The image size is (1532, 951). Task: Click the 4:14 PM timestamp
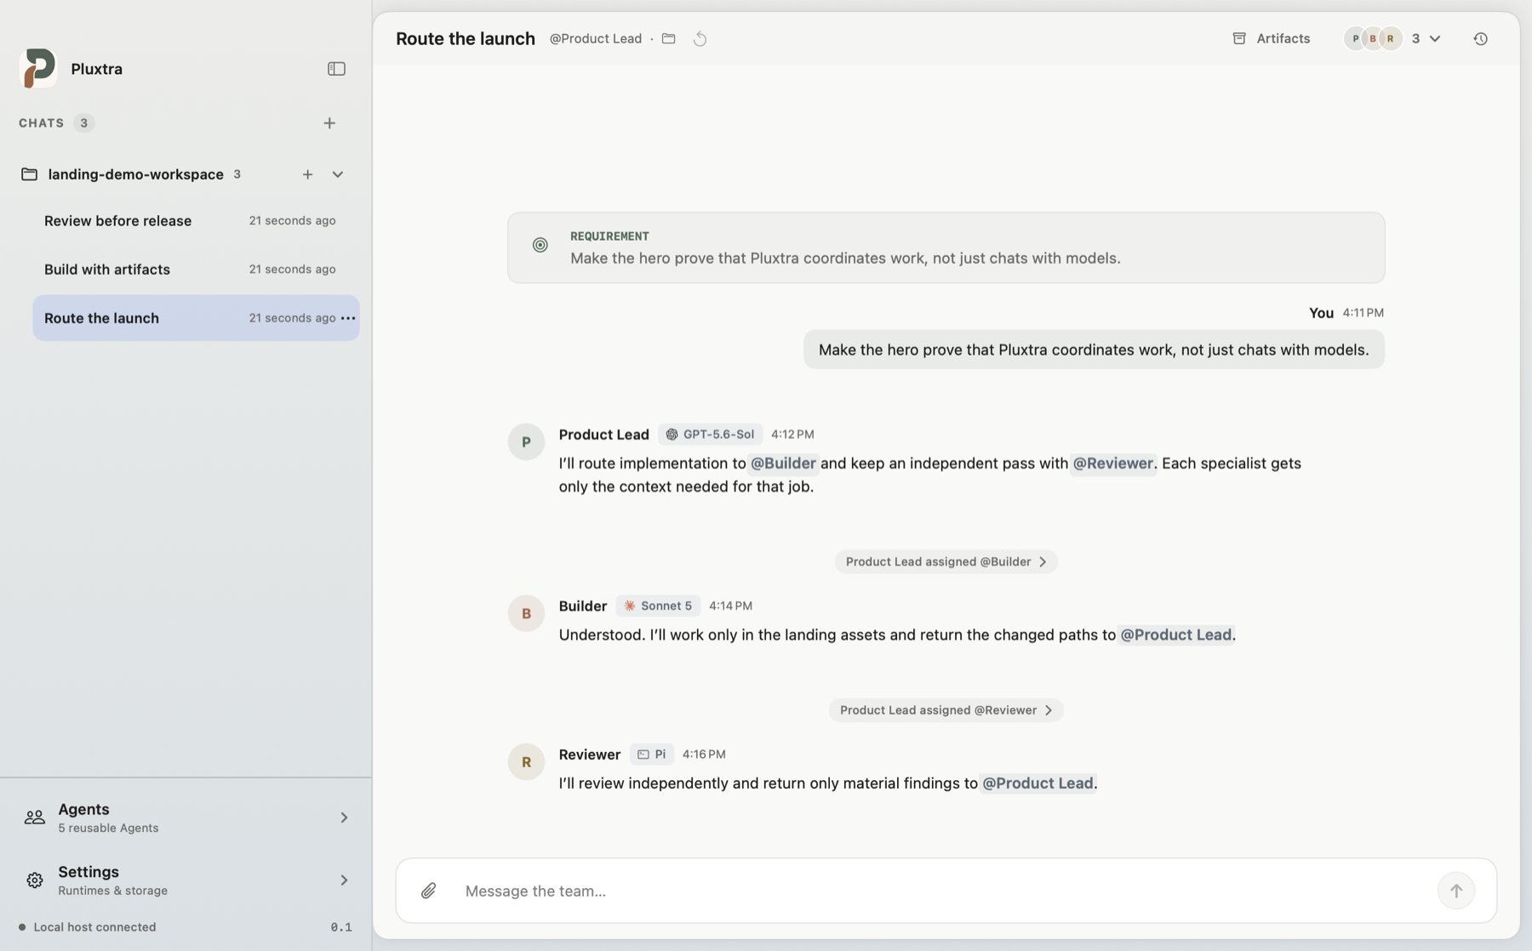click(730, 606)
